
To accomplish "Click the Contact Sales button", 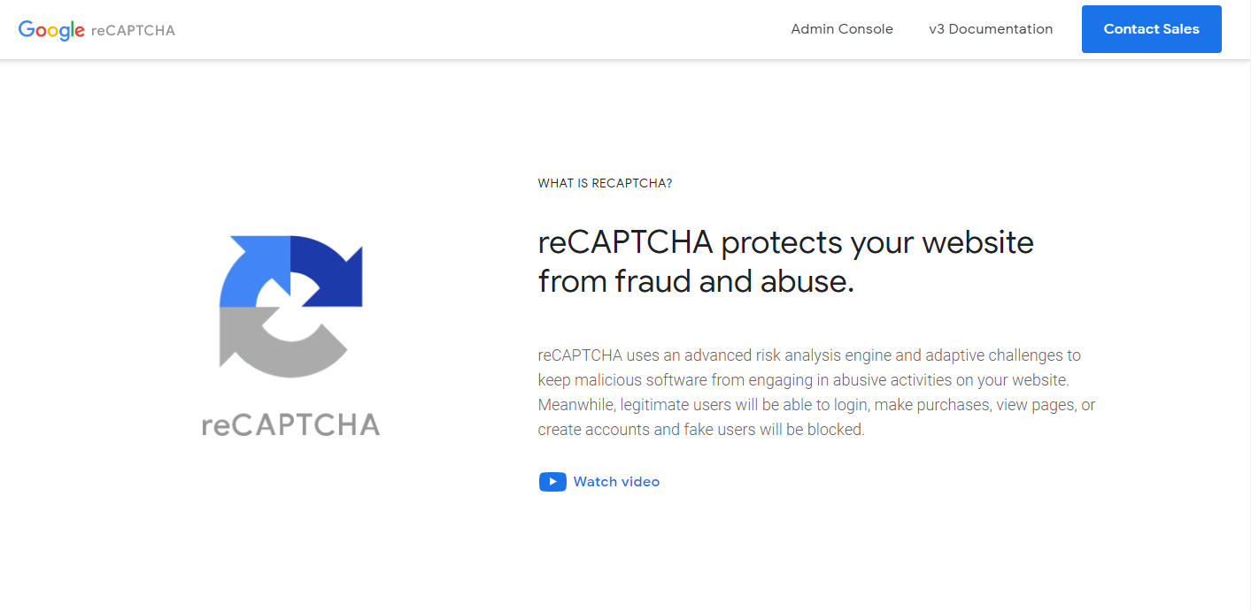I will click(x=1151, y=29).
